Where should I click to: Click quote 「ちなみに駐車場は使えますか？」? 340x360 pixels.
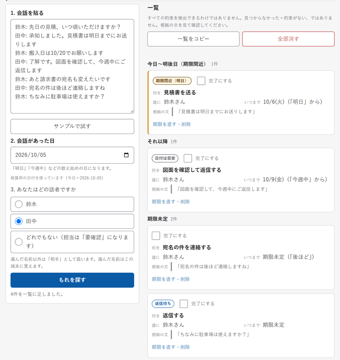click(x=213, y=334)
